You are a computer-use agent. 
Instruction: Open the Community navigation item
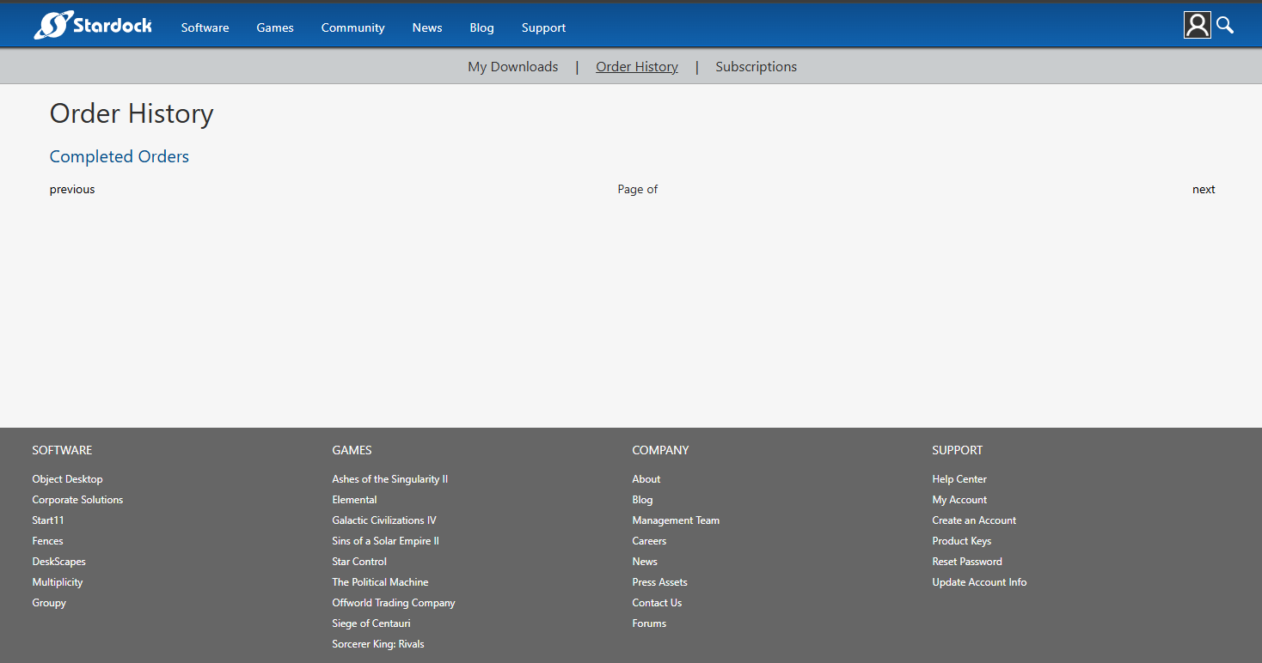(352, 27)
